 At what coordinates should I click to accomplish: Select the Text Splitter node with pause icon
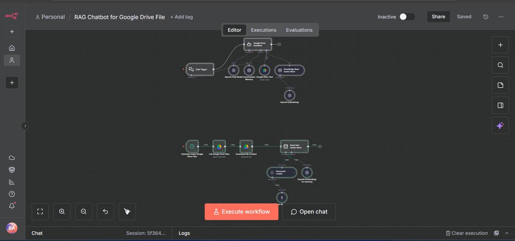(282, 198)
